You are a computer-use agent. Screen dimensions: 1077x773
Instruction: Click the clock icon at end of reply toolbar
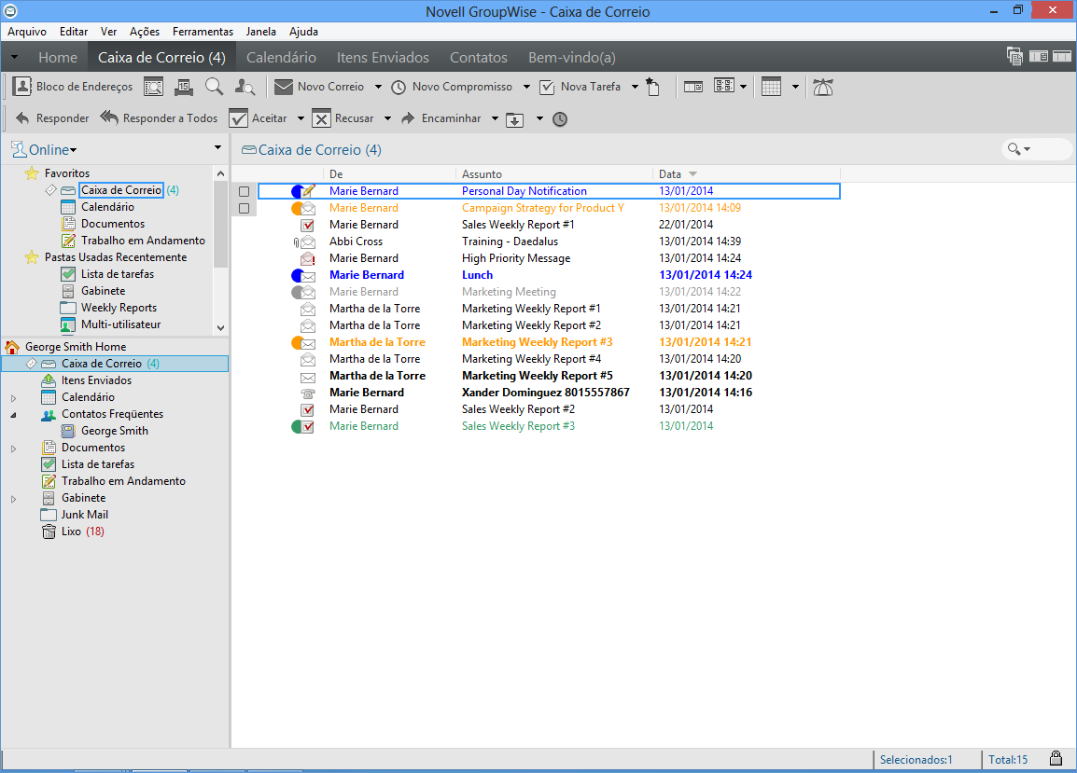point(560,119)
